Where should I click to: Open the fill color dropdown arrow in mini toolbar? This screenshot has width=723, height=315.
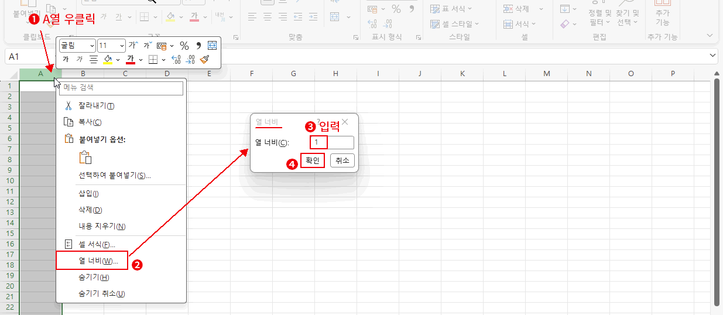(x=118, y=59)
